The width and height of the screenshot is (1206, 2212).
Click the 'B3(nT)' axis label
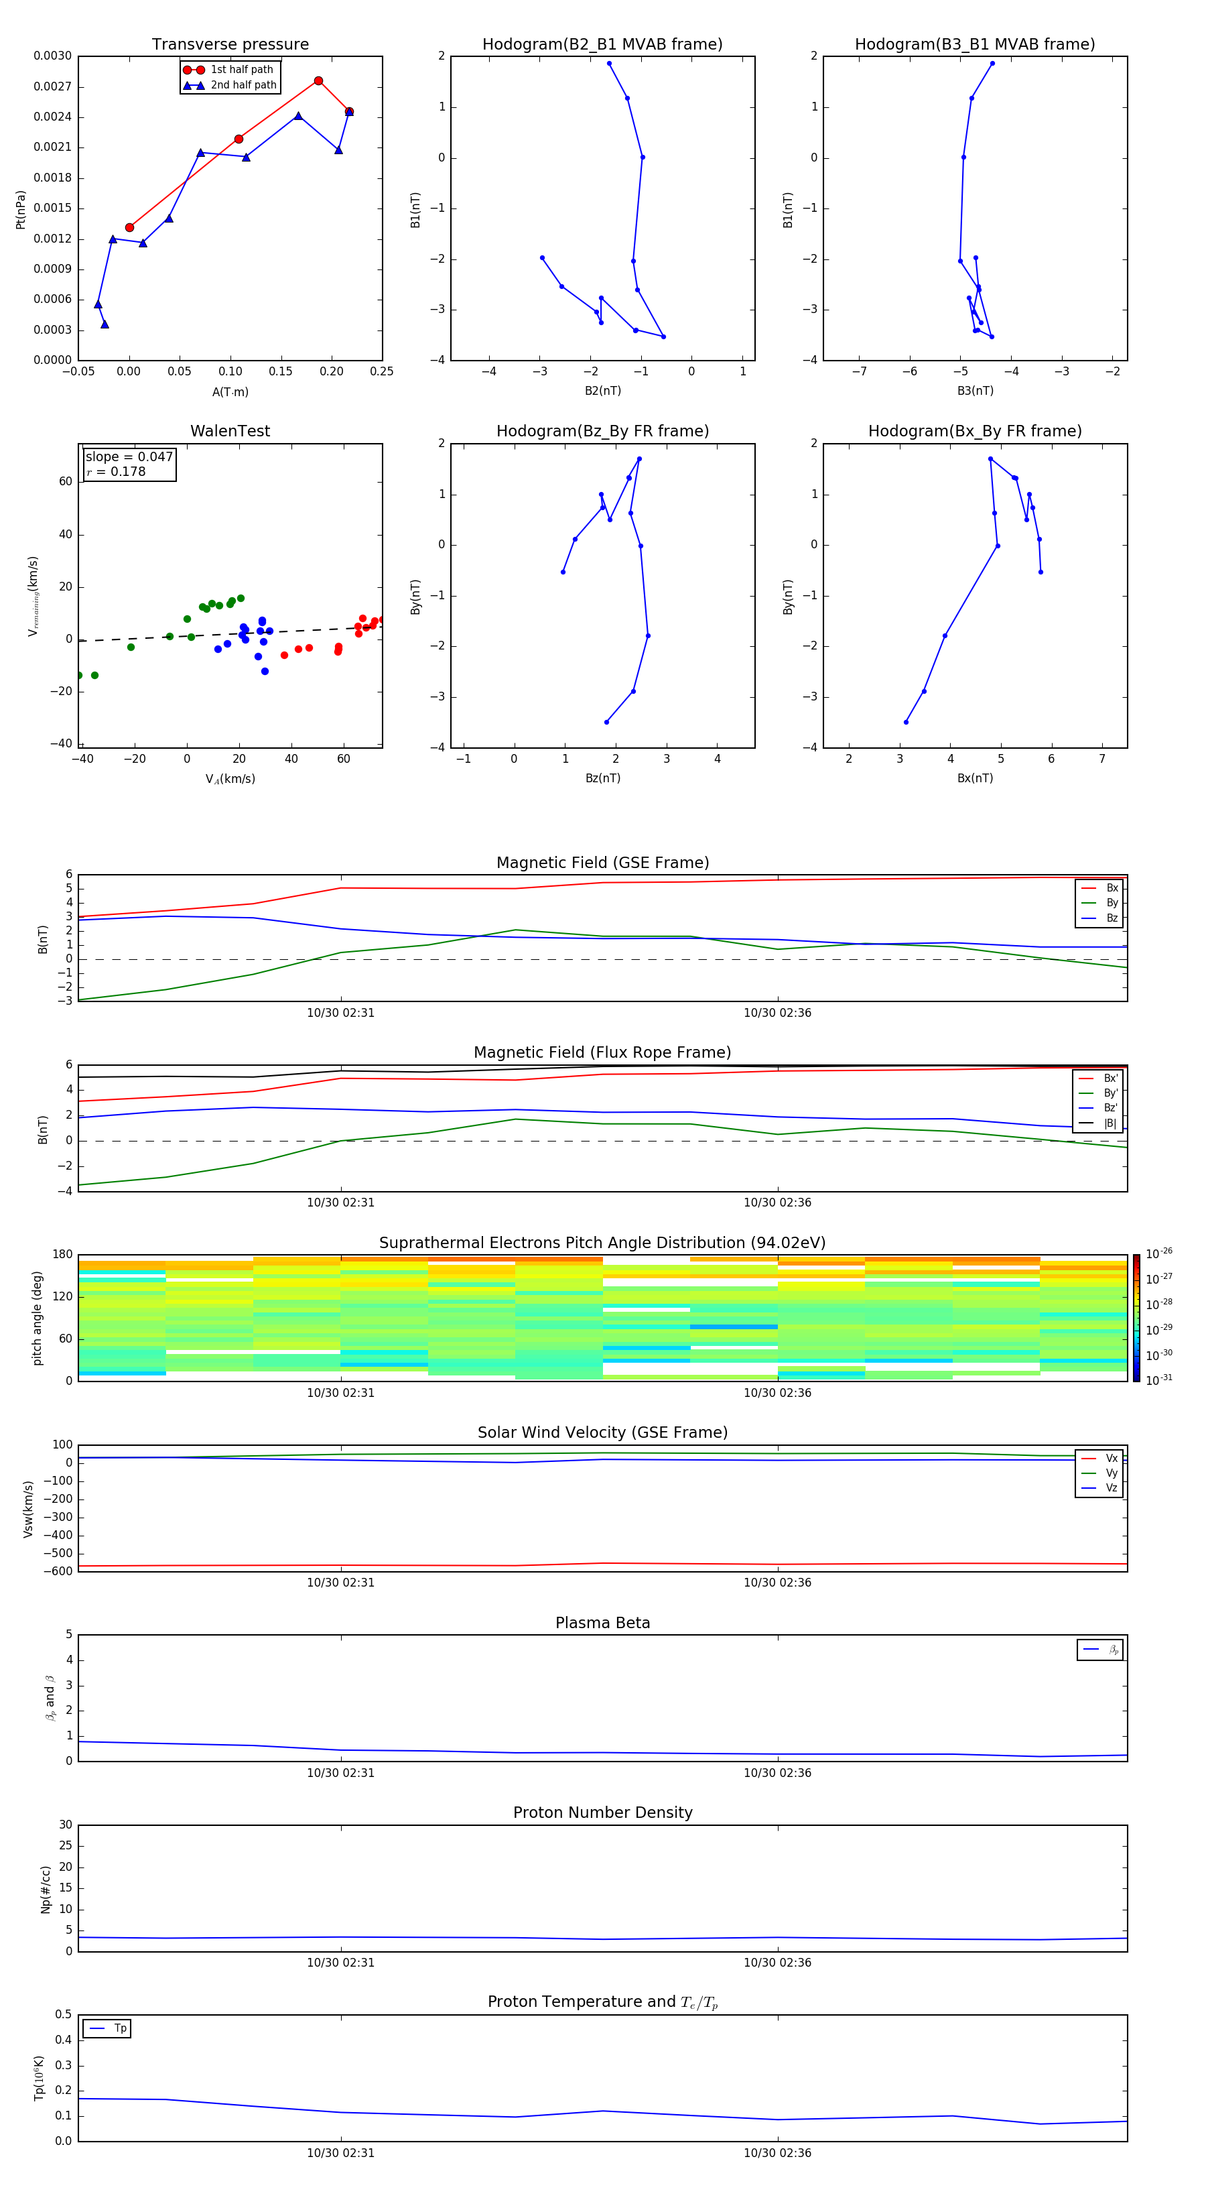[x=975, y=391]
